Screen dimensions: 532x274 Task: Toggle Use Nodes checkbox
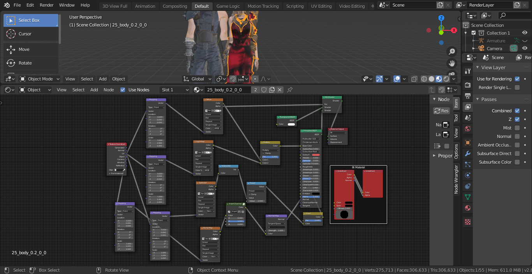(x=123, y=90)
